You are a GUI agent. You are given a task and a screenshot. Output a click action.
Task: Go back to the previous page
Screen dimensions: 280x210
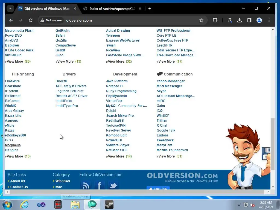click(11, 20)
